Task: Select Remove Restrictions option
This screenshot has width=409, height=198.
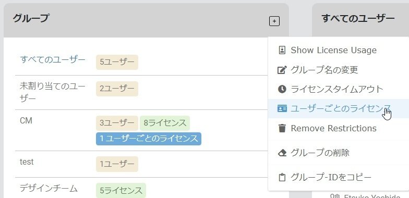Action: pyautogui.click(x=339, y=128)
